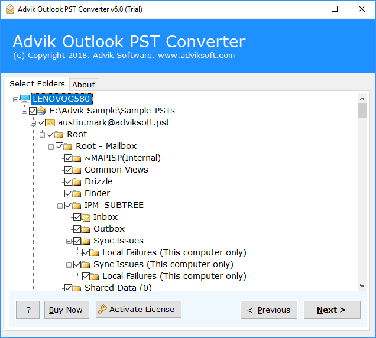376x338 pixels.
Task: Select the LENOVOG580 tree label
Action: coord(61,99)
